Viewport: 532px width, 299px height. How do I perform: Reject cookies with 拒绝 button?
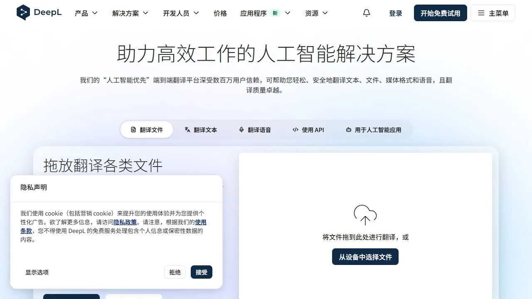point(175,272)
